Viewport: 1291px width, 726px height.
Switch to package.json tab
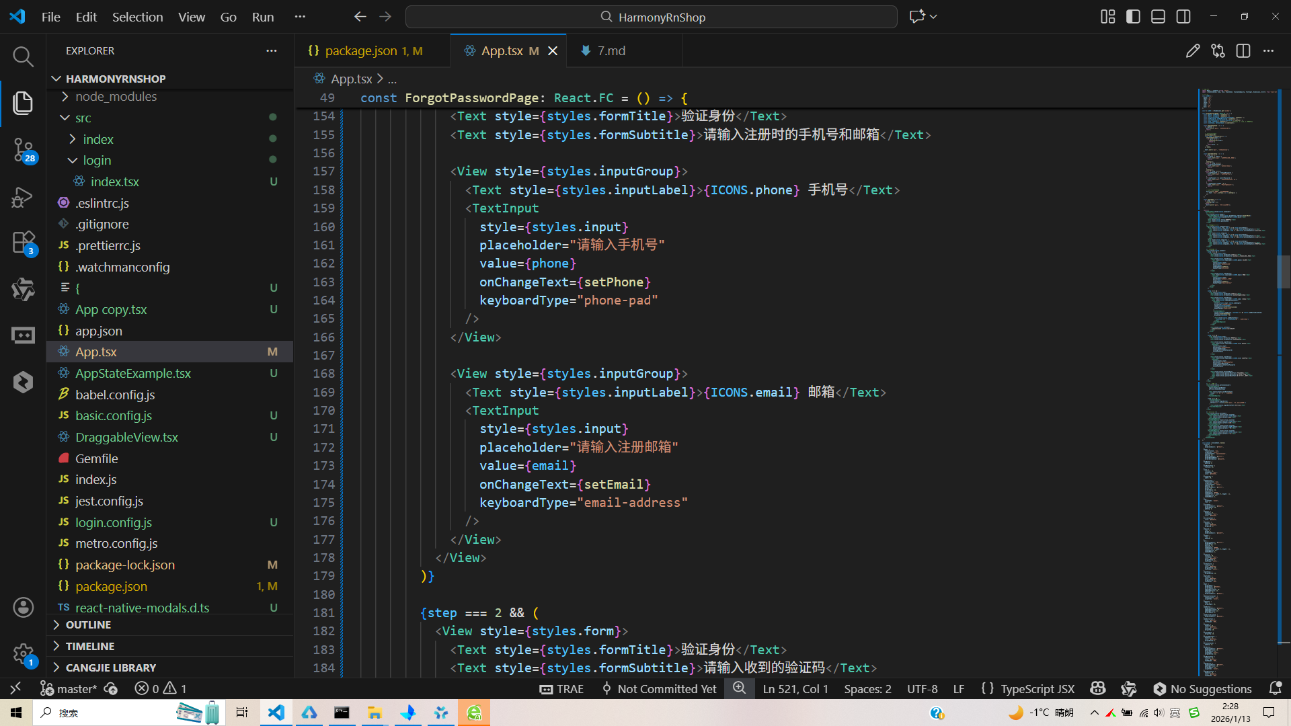[x=361, y=51]
